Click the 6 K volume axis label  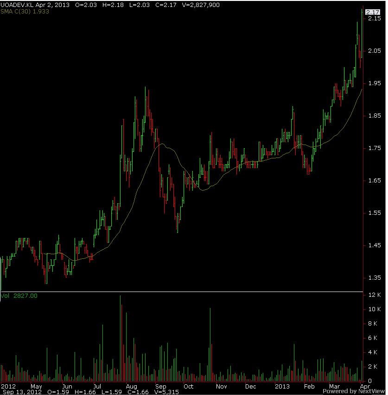(x=373, y=338)
